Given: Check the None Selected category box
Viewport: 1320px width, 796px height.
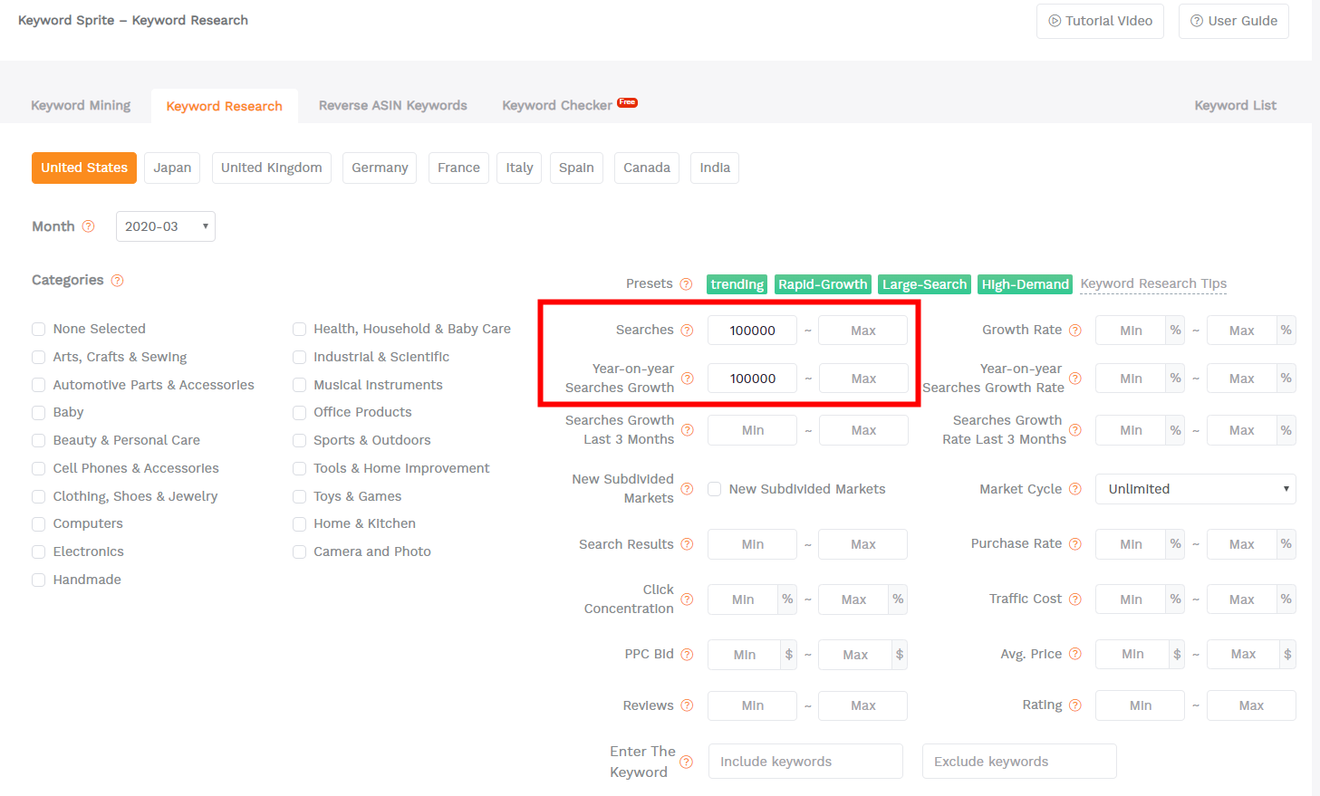Looking at the screenshot, I should coord(38,330).
